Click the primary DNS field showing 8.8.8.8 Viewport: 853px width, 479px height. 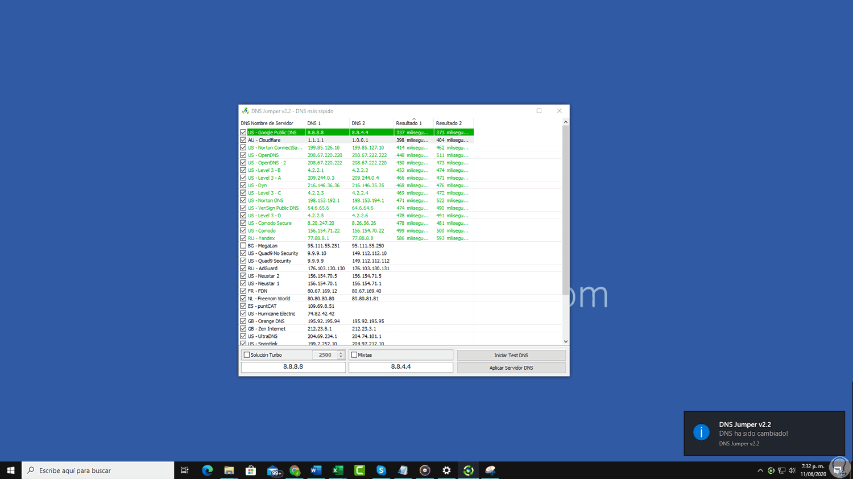tap(293, 367)
